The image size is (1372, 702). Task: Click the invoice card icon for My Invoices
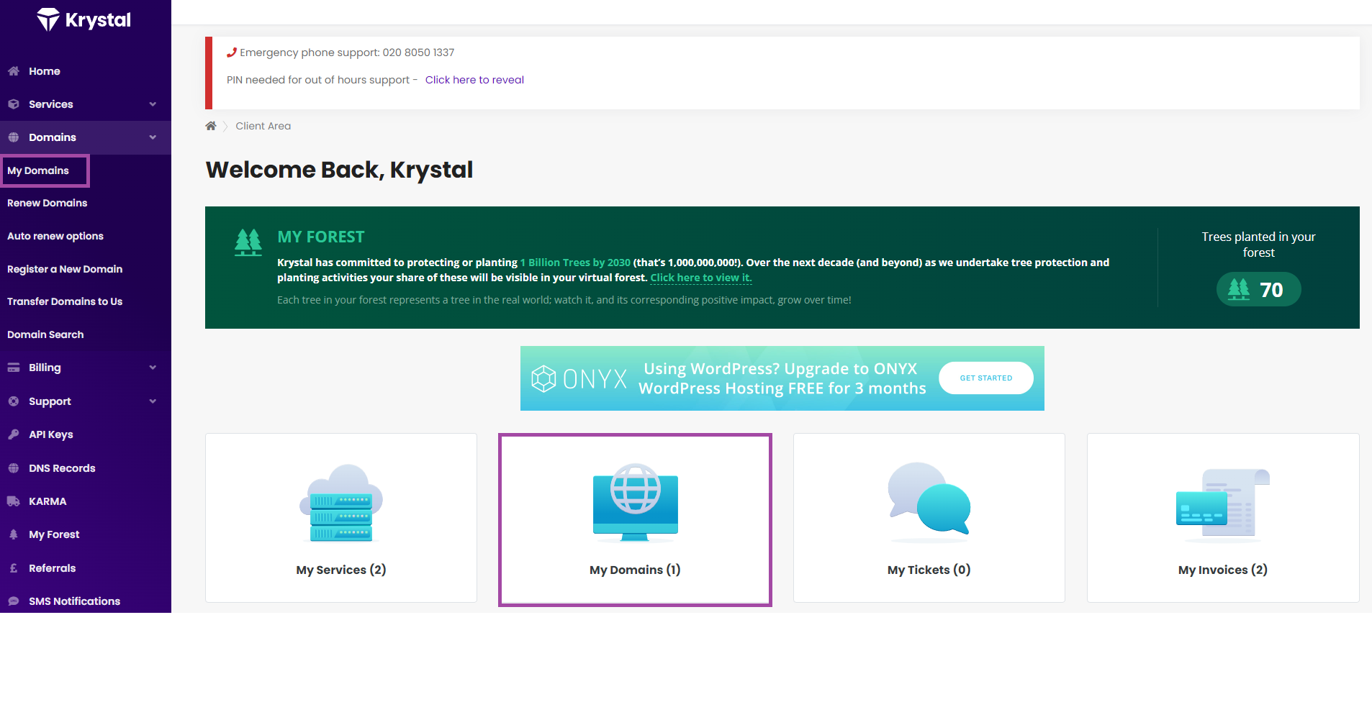coord(1223,504)
